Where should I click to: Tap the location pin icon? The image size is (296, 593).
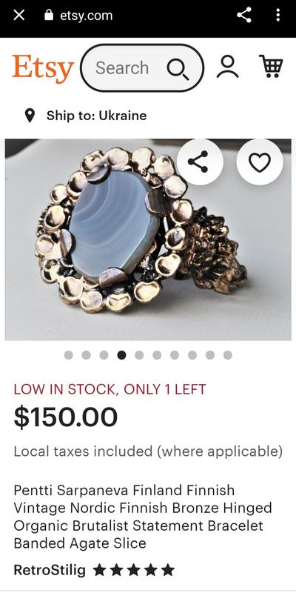click(x=30, y=116)
